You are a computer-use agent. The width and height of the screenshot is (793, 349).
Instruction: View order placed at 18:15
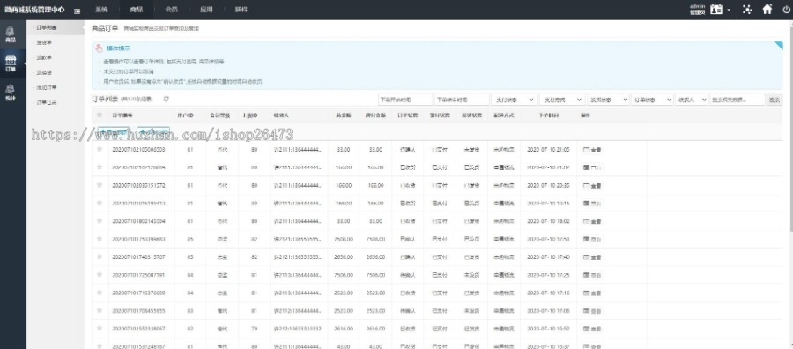click(592, 204)
